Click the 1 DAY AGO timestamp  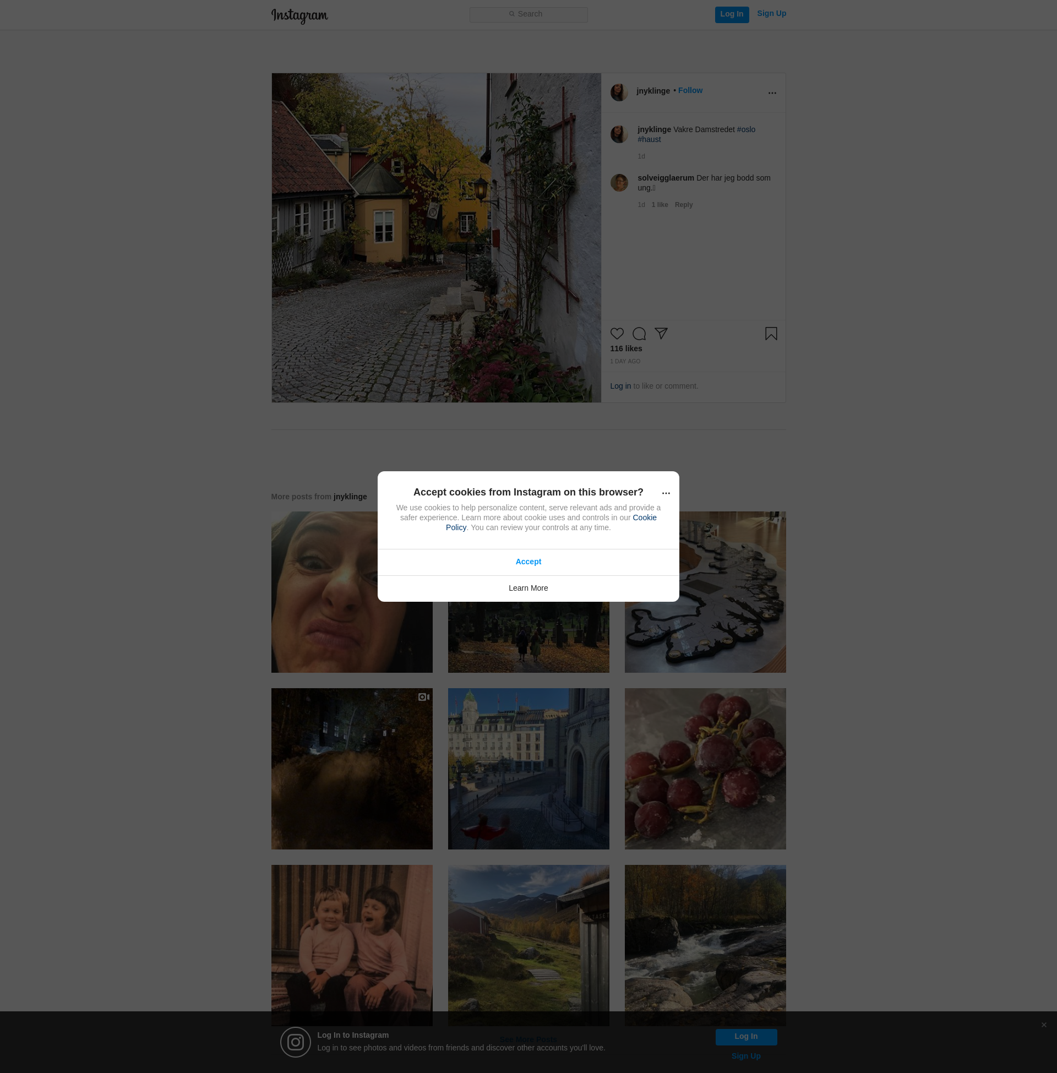tap(625, 361)
